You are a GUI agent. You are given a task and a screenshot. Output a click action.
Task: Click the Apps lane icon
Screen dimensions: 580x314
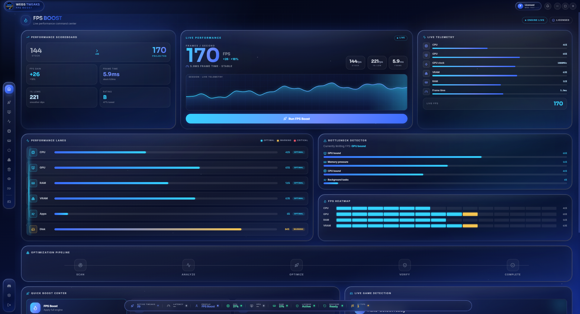click(33, 214)
